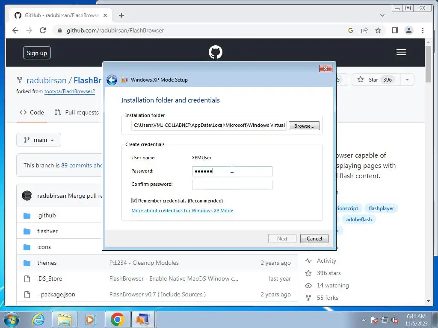
Task: Click the muted volume tray icon
Action: [x=395, y=320]
